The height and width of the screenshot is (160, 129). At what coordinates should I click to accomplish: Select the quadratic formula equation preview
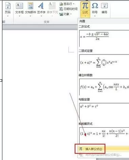[104, 38]
